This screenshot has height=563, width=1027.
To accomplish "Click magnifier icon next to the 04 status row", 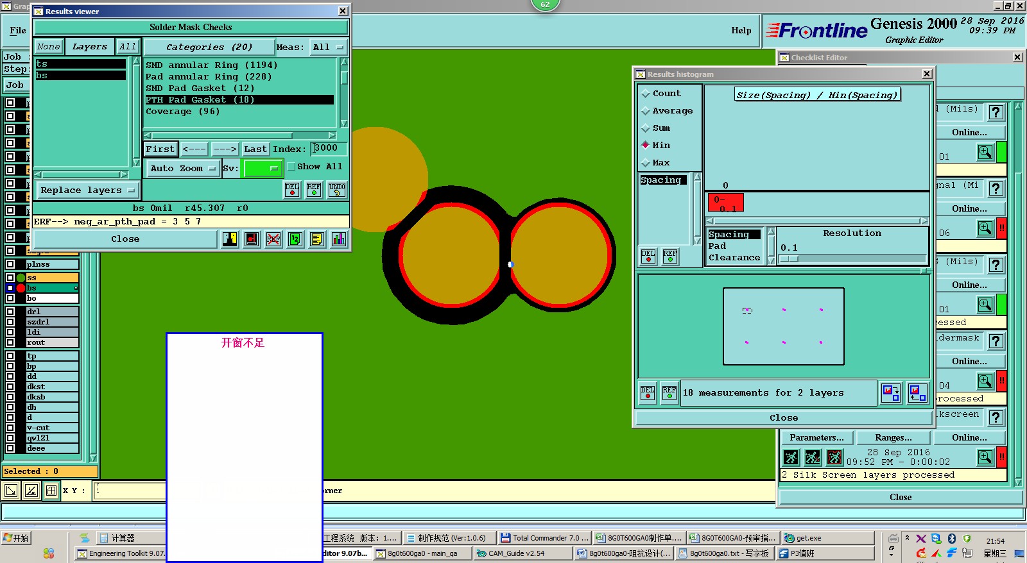I will coord(985,381).
